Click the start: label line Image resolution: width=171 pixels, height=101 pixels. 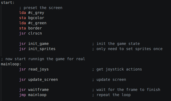[x=7, y=3]
